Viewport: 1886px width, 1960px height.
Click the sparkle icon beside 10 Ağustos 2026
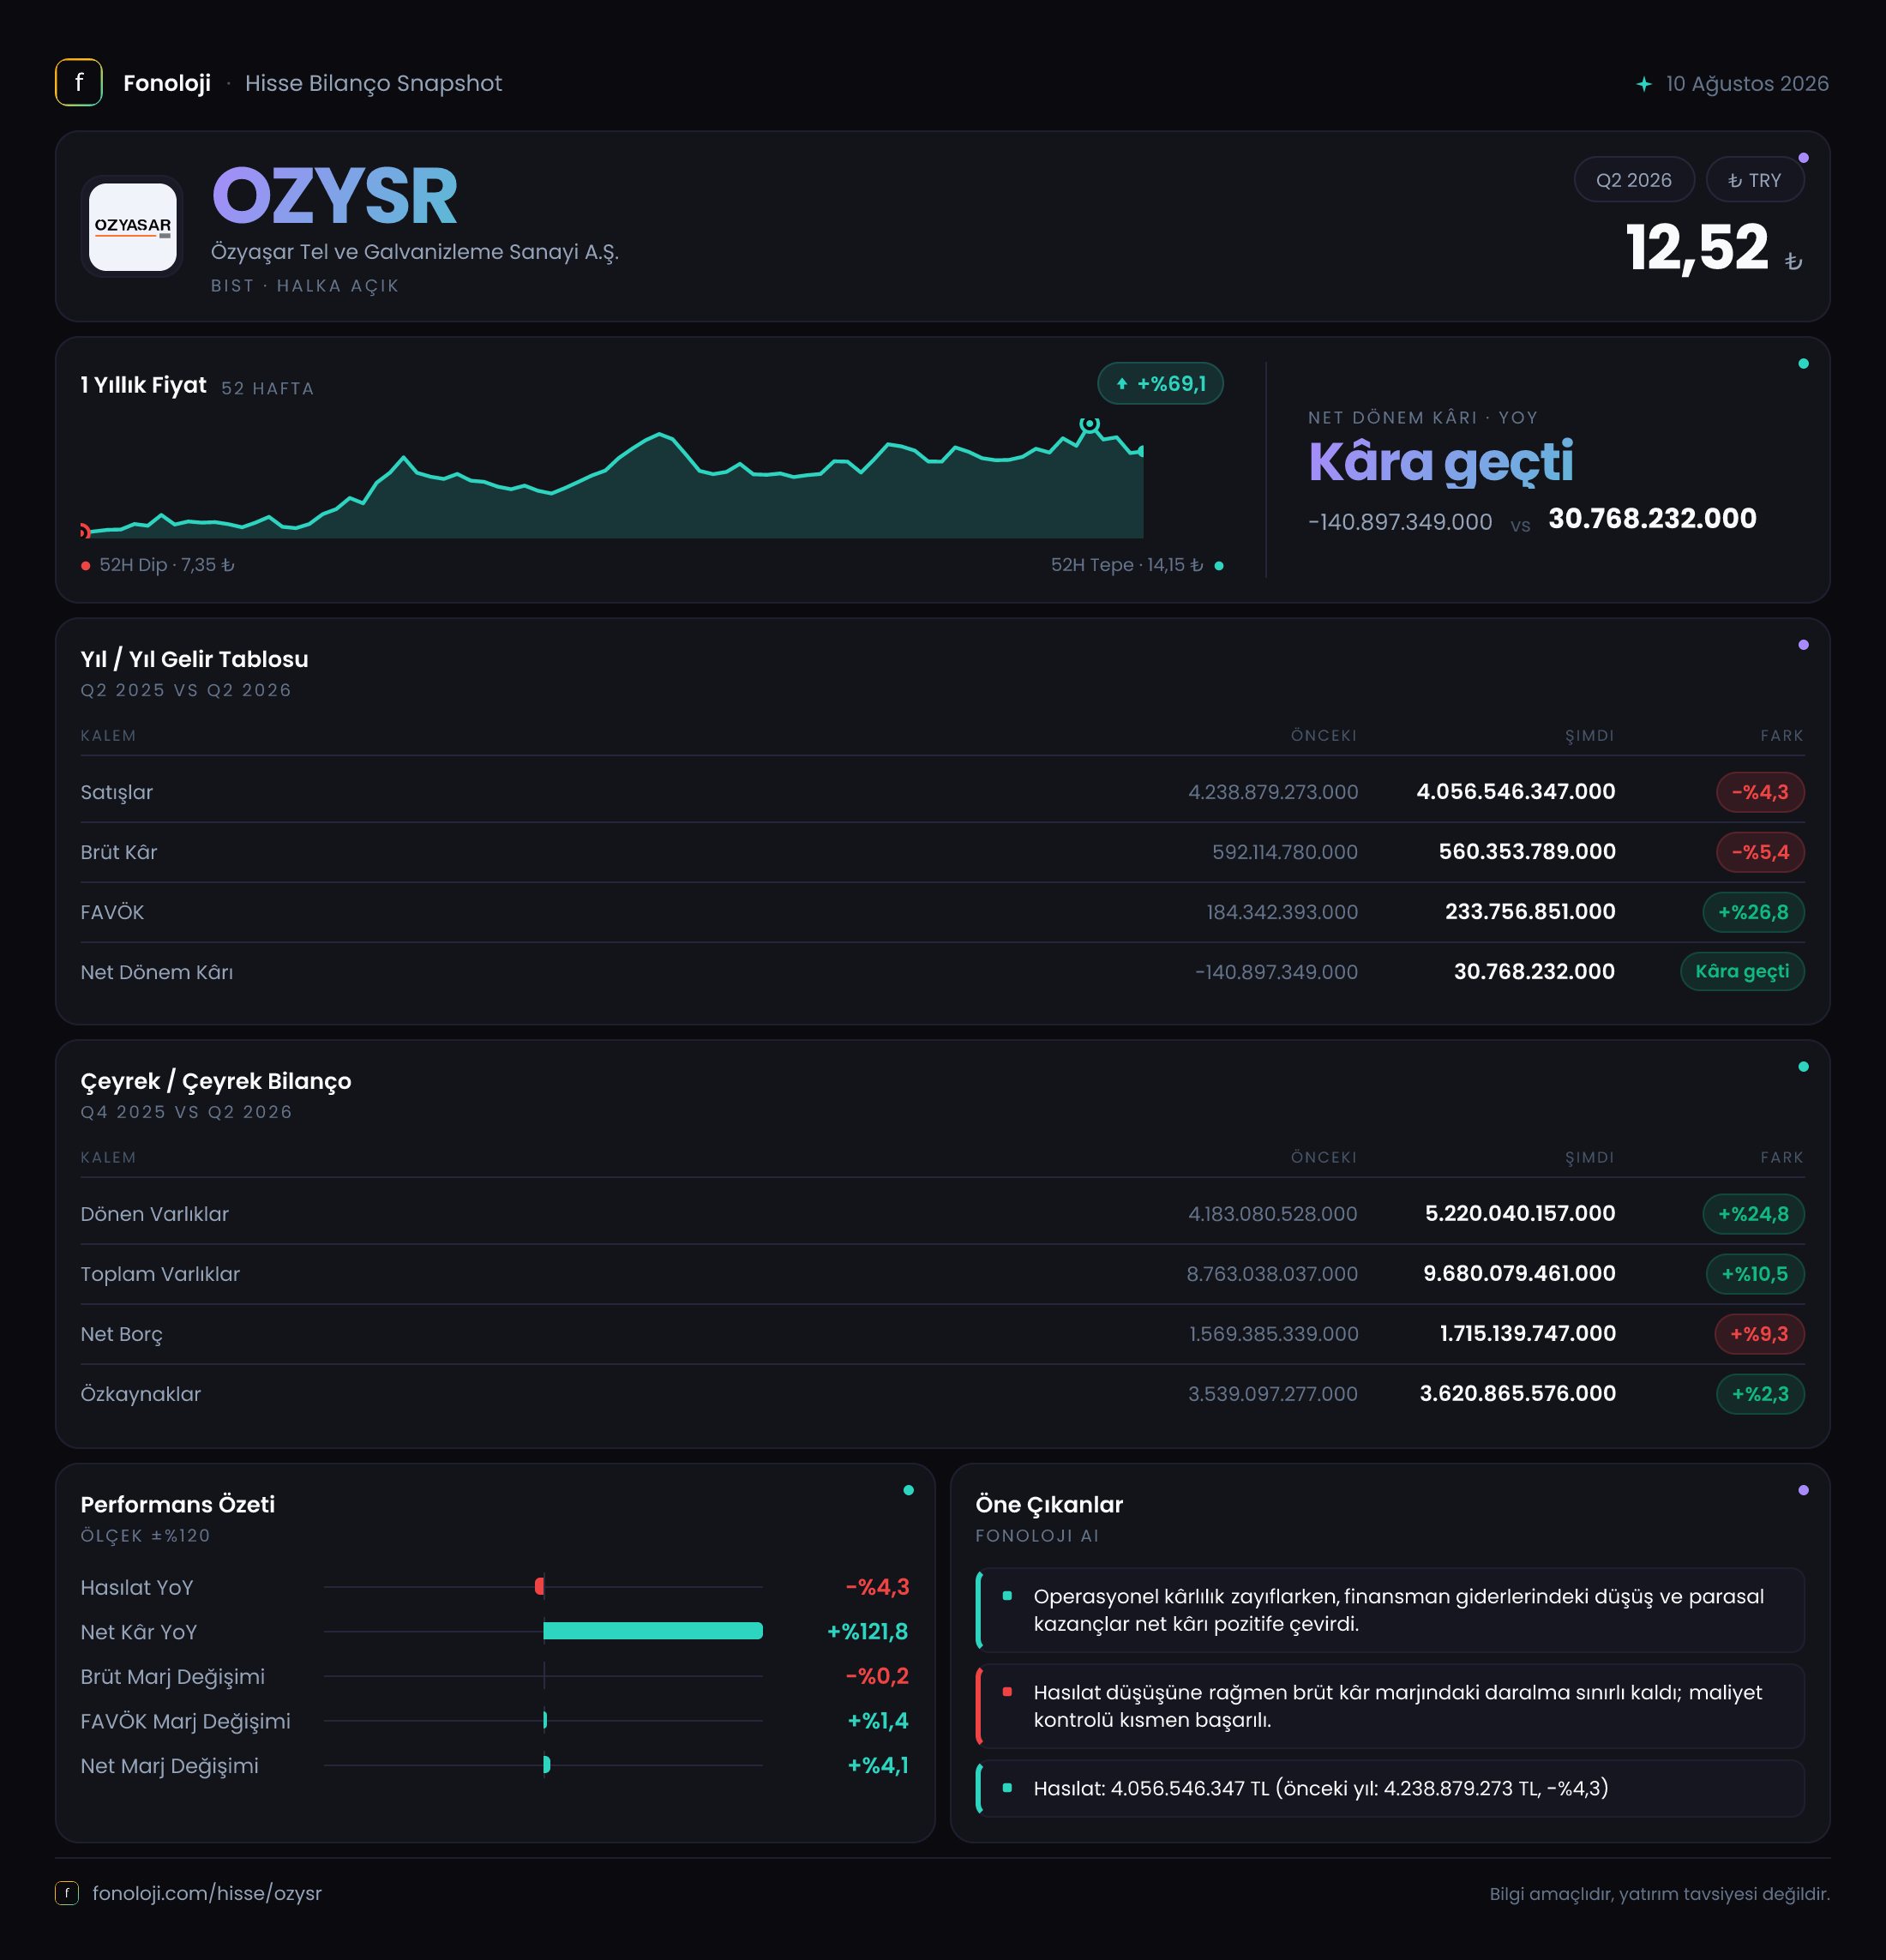tap(1643, 84)
